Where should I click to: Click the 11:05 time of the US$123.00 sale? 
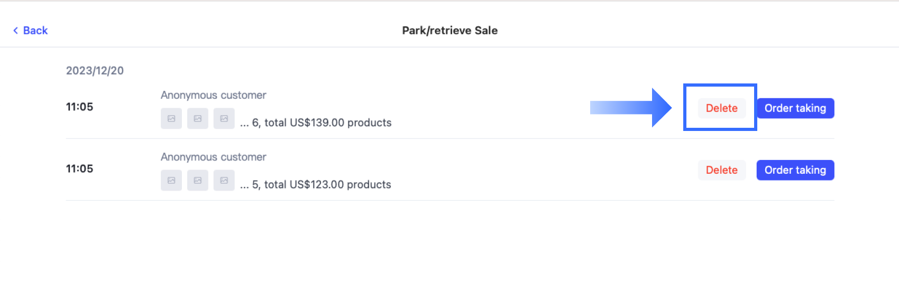[79, 168]
